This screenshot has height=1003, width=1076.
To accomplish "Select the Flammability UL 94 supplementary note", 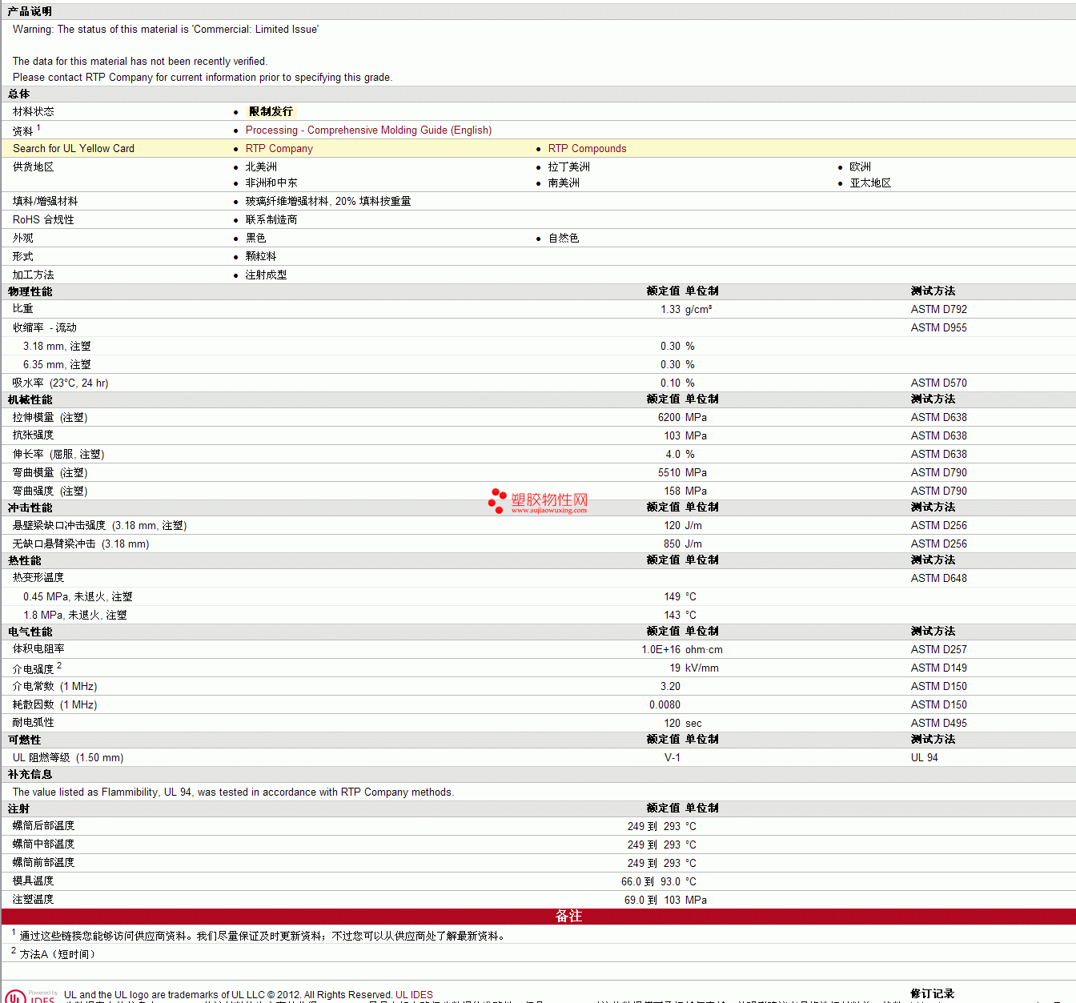I will click(233, 792).
